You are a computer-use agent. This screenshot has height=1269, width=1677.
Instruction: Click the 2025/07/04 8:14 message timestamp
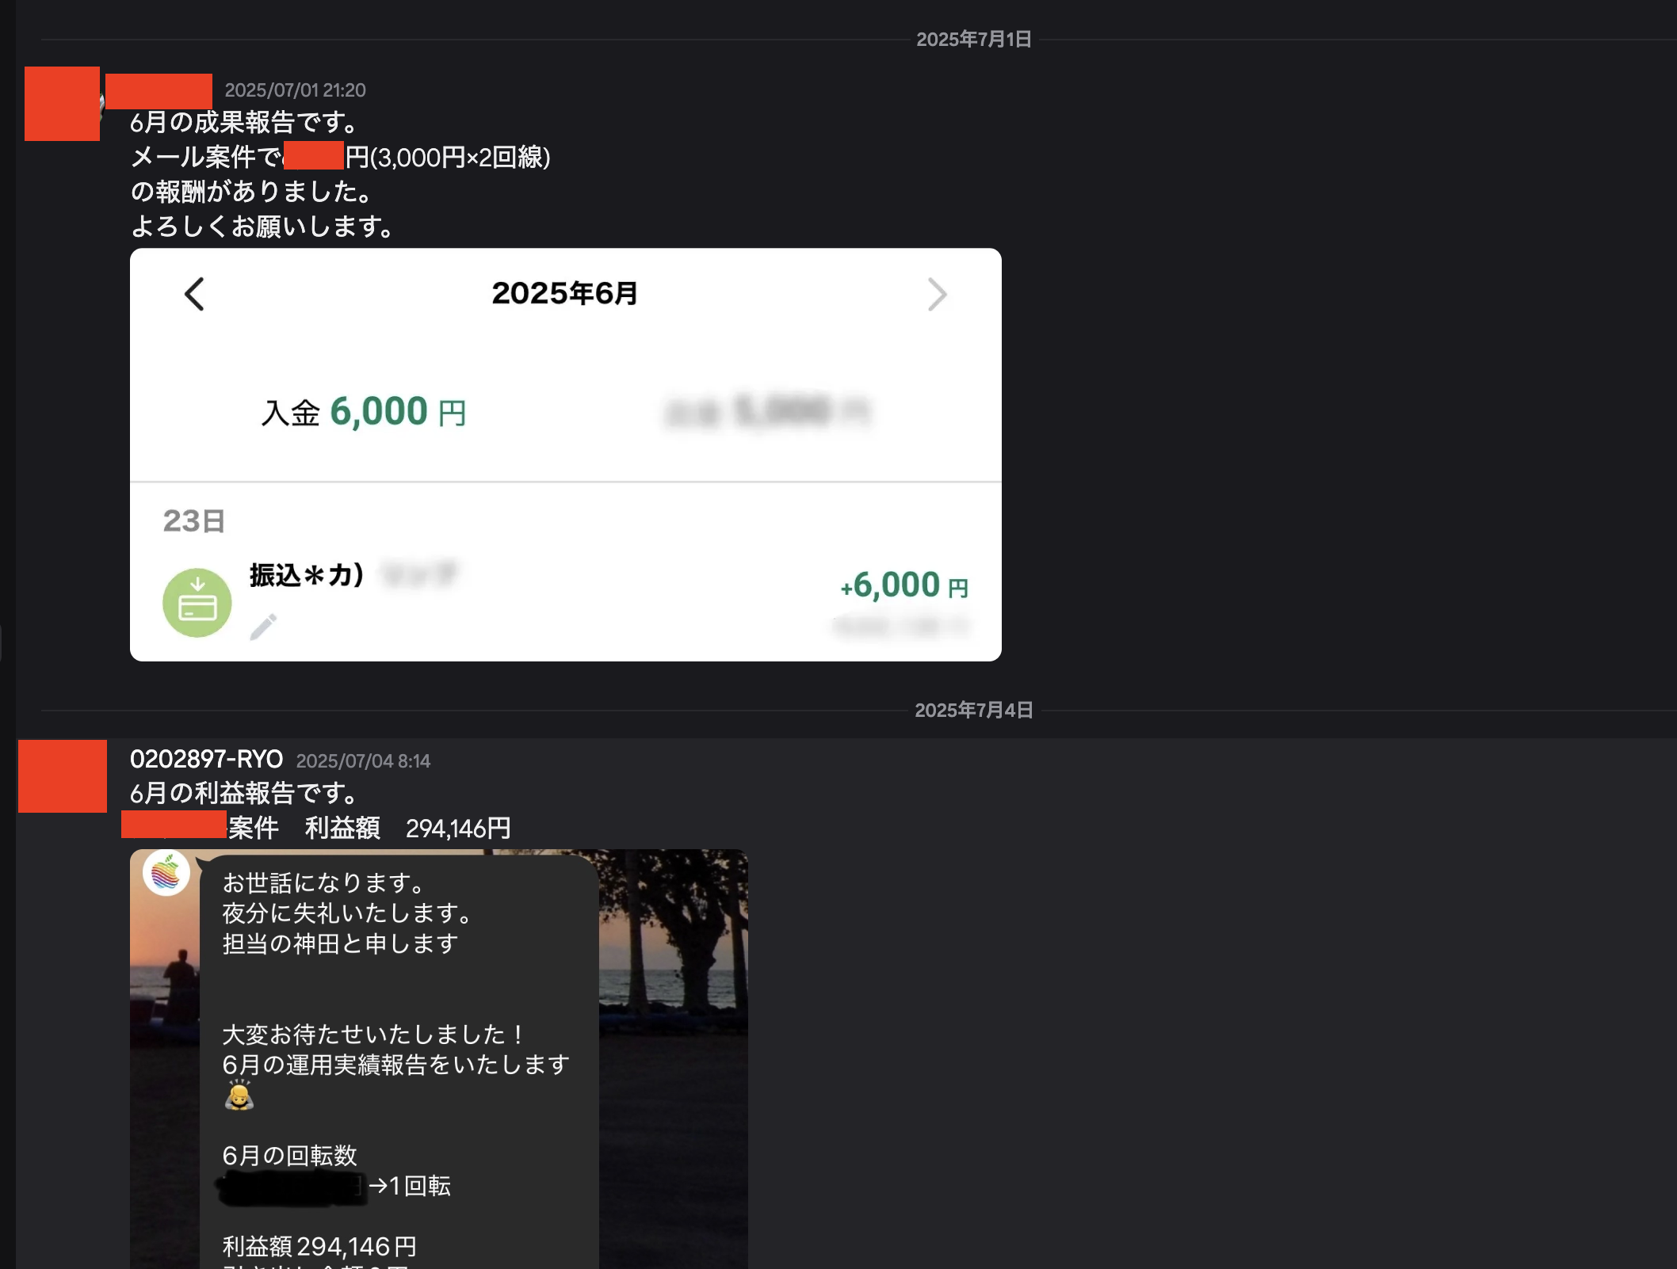[x=363, y=761]
